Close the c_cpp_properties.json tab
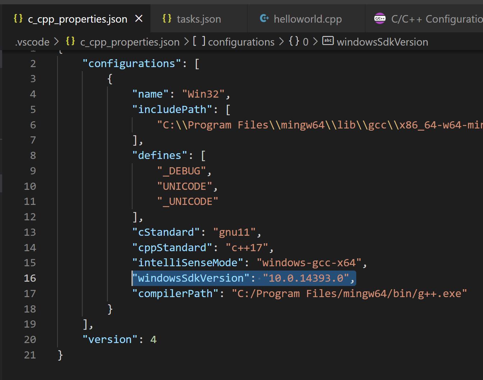This screenshot has width=483, height=380. 139,19
